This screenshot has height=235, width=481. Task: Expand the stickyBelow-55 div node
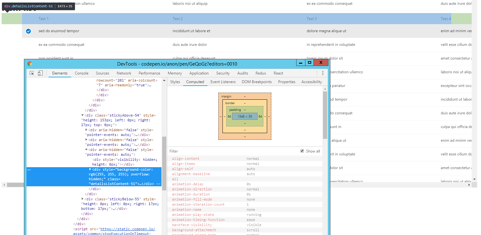(82, 199)
